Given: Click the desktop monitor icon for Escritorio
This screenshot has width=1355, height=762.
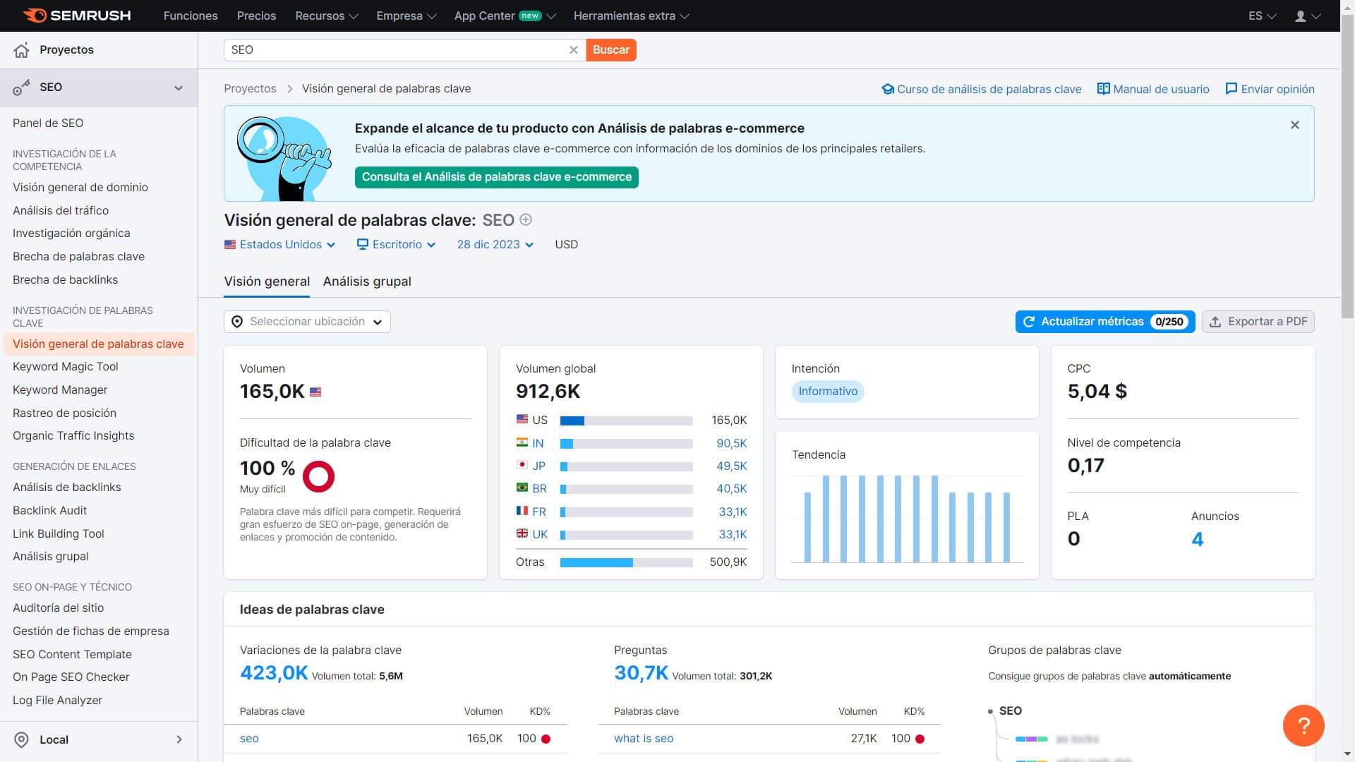Looking at the screenshot, I should (x=363, y=245).
